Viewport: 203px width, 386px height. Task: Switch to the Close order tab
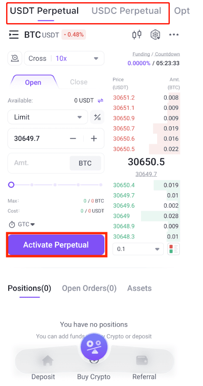tap(79, 82)
